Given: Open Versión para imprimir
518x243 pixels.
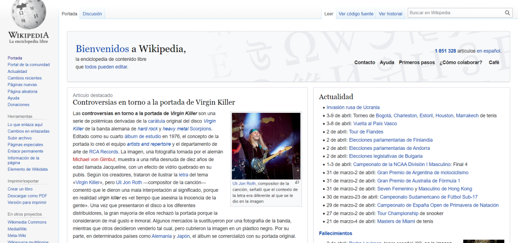Looking at the screenshot, I should (27, 202).
